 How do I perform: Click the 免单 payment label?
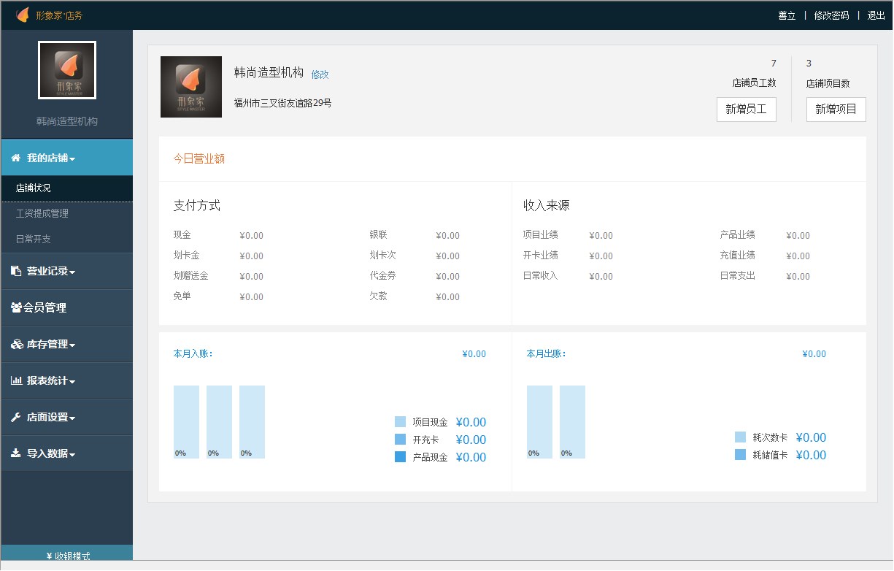(182, 296)
